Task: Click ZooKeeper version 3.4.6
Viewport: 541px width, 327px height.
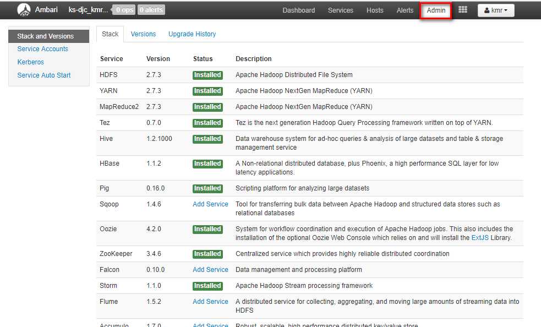Action: [x=154, y=254]
